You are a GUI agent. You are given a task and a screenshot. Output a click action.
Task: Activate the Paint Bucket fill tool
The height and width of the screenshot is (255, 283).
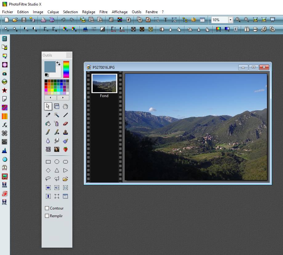[48, 124]
